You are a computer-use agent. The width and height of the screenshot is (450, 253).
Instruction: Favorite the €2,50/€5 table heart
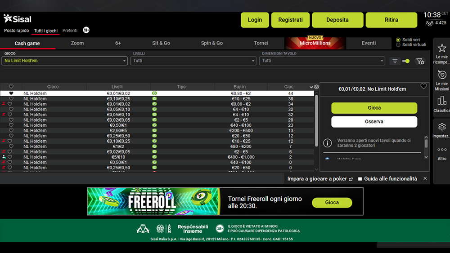click(x=11, y=130)
